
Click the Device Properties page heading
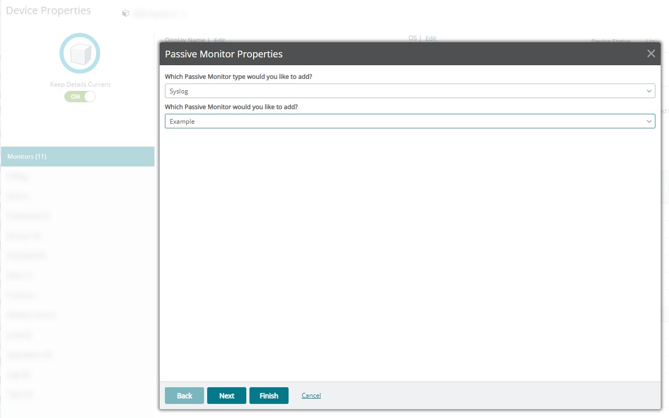tap(49, 11)
